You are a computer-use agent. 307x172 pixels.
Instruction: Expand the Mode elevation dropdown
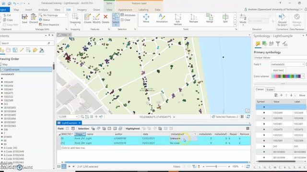[243, 25]
